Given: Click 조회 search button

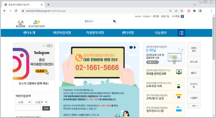Looking at the screenshot, I should click(x=46, y=108).
